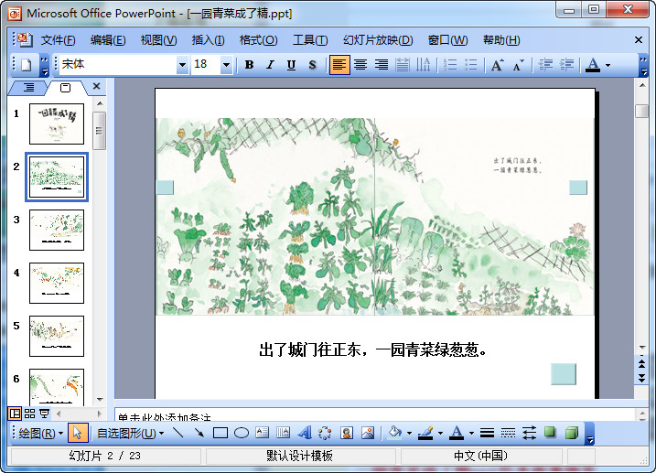Activate the Select Objects arrow tool
This screenshot has width=656, height=473.
78,433
